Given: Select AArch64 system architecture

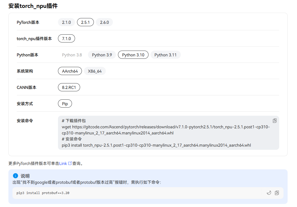Looking at the screenshot, I should (70, 71).
